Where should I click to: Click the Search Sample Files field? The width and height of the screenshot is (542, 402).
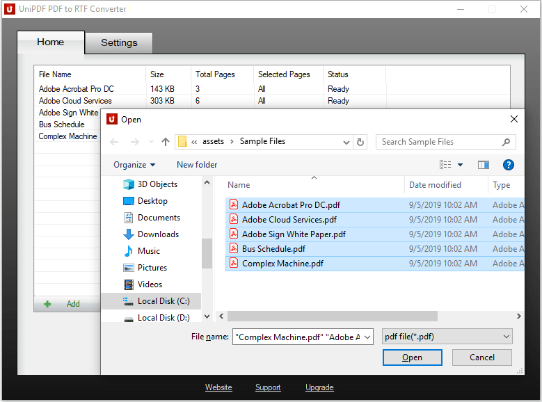438,142
